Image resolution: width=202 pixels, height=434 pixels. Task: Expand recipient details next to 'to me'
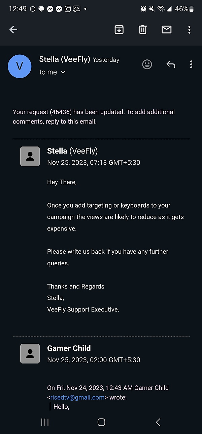(63, 72)
